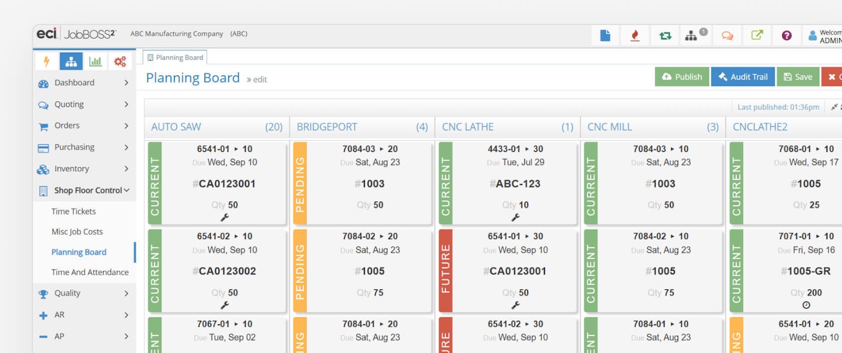The image size is (842, 353).
Task: Select BRIDGEPORT card 7084-02 ▸ 20
Action: [x=363, y=271]
